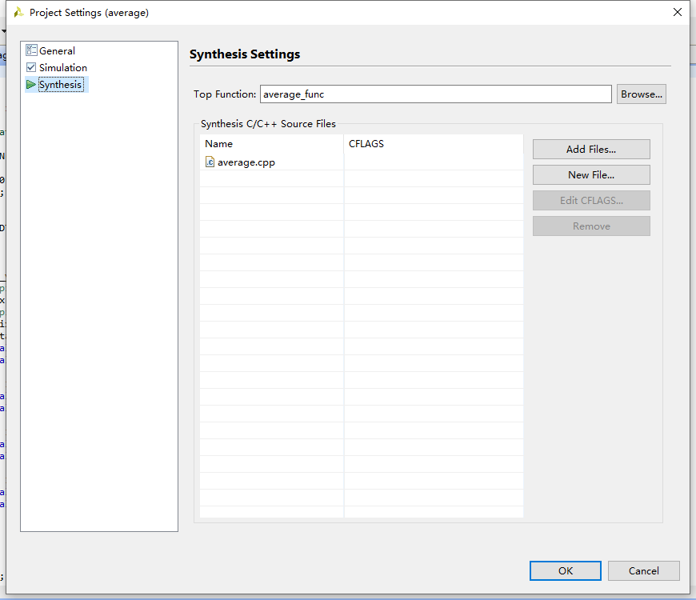Click the Name column header

272,144
